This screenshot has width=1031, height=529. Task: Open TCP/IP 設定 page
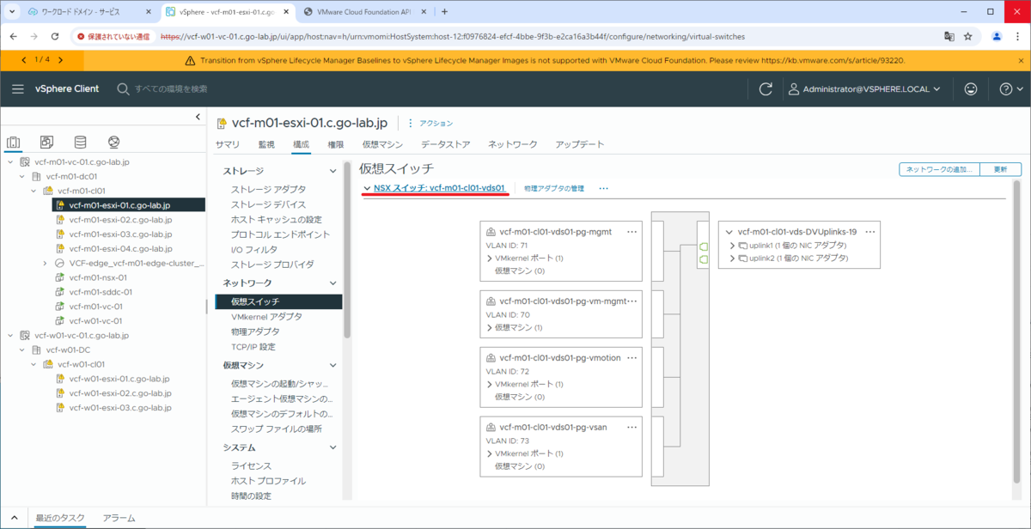(x=253, y=347)
